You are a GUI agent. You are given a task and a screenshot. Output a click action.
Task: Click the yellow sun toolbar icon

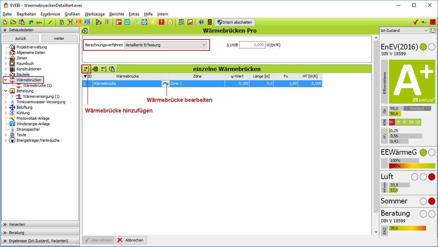[153, 22]
